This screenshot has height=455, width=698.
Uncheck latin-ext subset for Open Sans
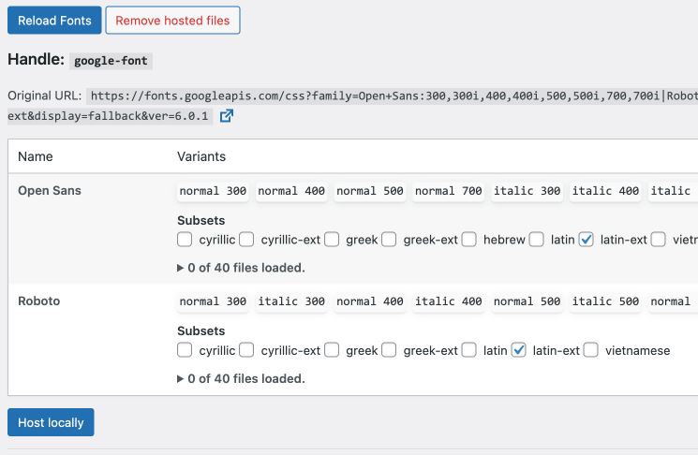[x=586, y=240]
